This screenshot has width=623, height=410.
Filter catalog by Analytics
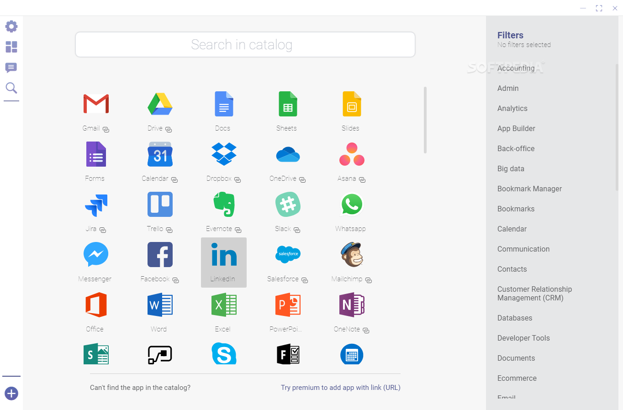click(512, 108)
